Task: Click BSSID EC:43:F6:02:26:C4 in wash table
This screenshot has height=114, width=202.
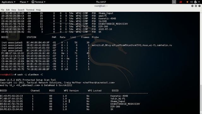Action: click(11, 96)
